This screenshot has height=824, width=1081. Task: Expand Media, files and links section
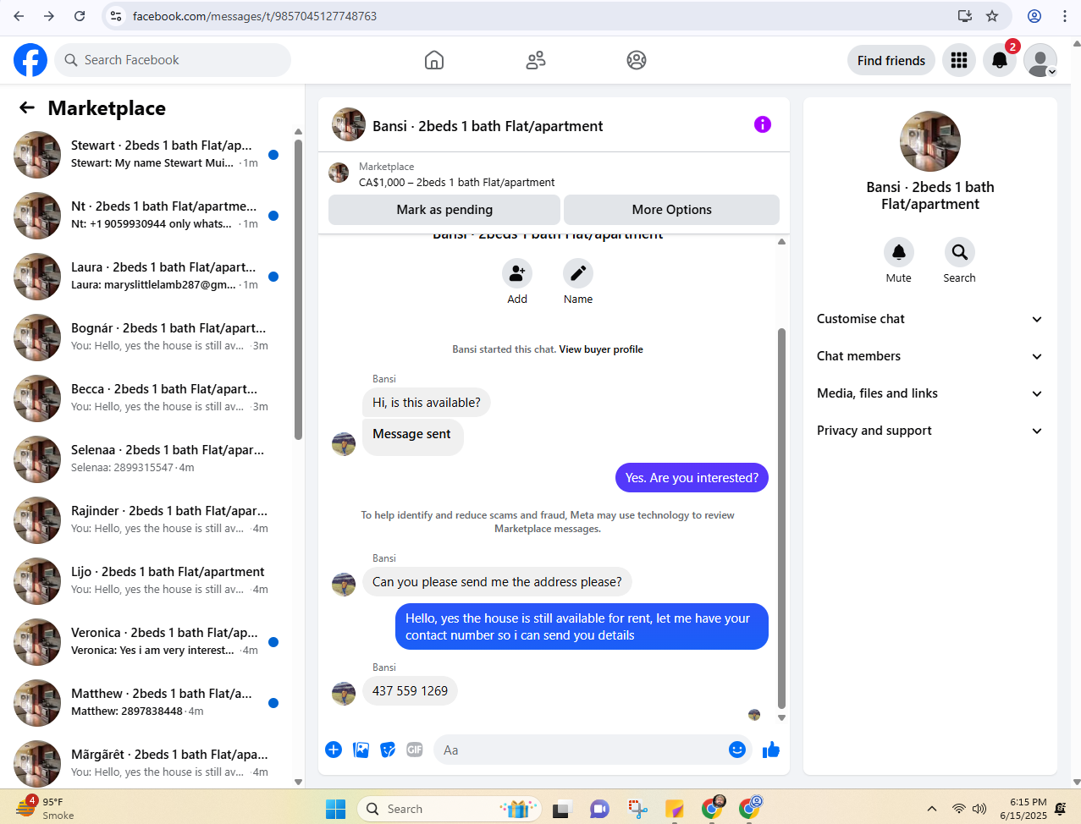(x=929, y=393)
